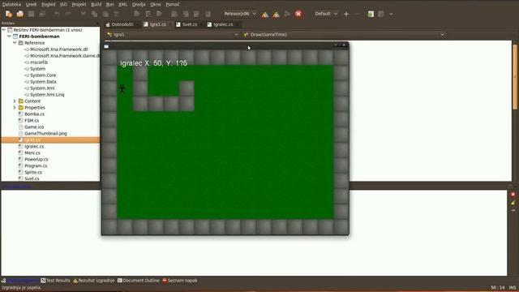Open the Draw(GameTime) member dropdown
519x292 pixels.
tap(344, 34)
